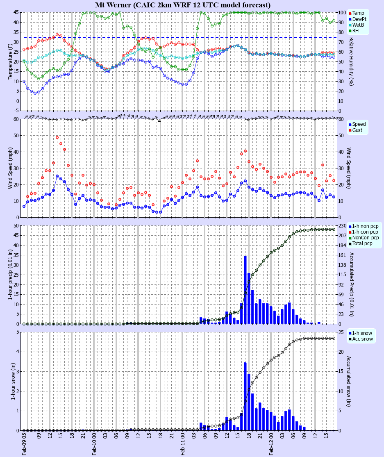Viewport: 384px width, 457px height.
Task: Click the Acc snow legend marker
Action: [x=350, y=339]
